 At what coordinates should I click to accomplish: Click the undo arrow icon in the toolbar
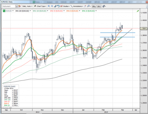(x=58, y=6)
